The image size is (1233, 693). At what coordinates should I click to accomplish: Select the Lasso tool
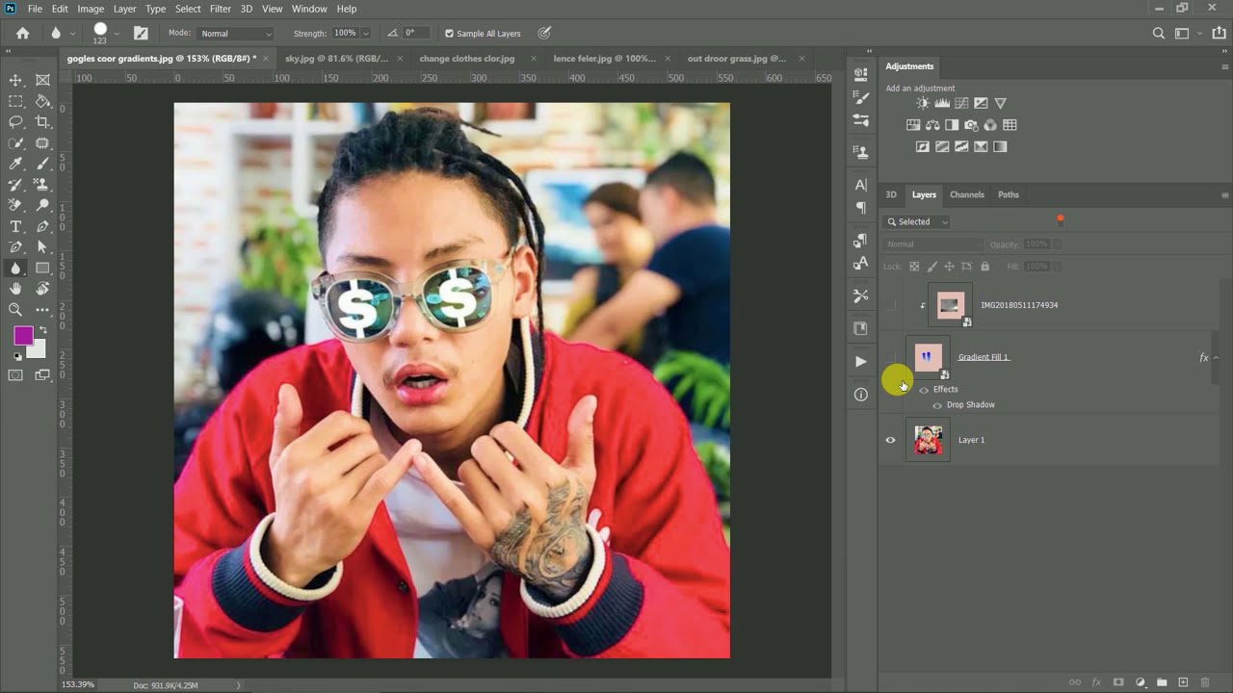tap(15, 122)
